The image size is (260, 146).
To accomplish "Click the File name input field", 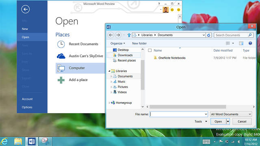I will 177,114.
